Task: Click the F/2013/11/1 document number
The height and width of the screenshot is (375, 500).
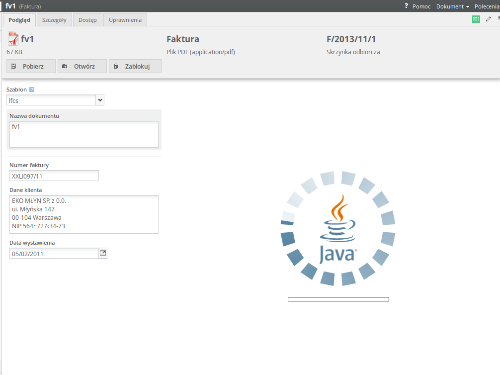Action: (351, 39)
